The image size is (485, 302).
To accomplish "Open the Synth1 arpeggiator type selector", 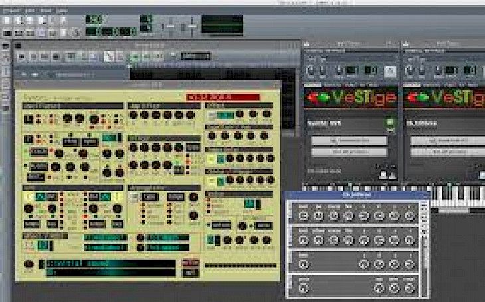I will (x=150, y=197).
